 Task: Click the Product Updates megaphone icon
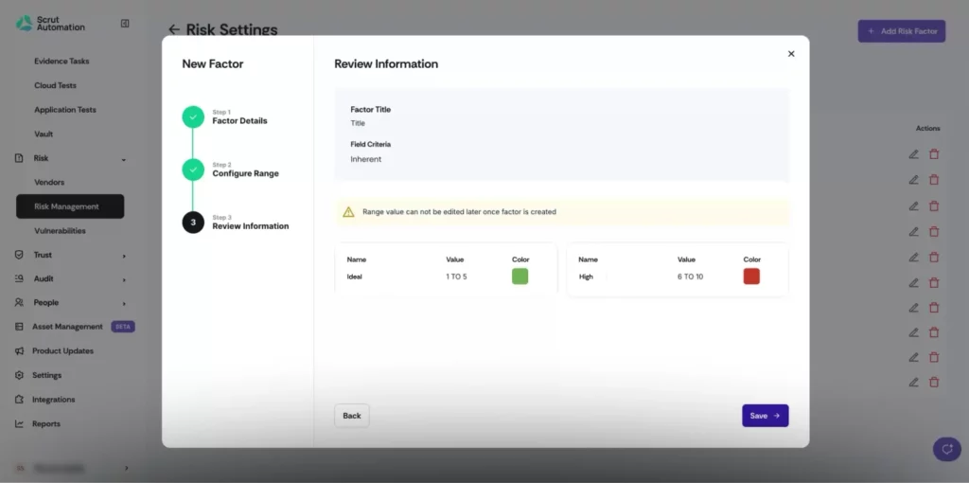click(19, 351)
